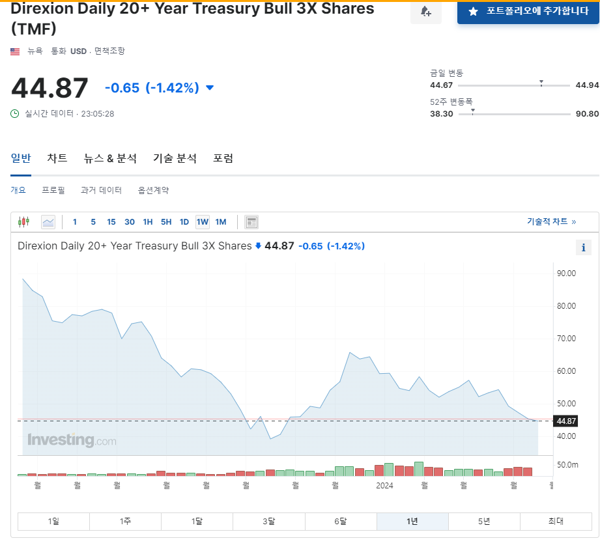600x547 pixels.
Task: Set chart interval to 1H
Action: point(148,222)
